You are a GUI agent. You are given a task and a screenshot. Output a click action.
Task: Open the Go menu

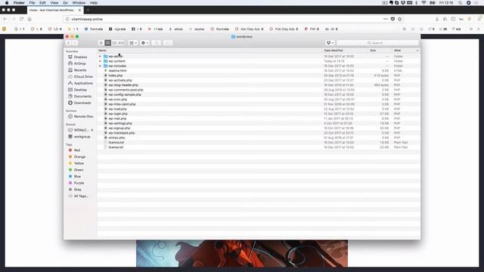tap(65, 3)
